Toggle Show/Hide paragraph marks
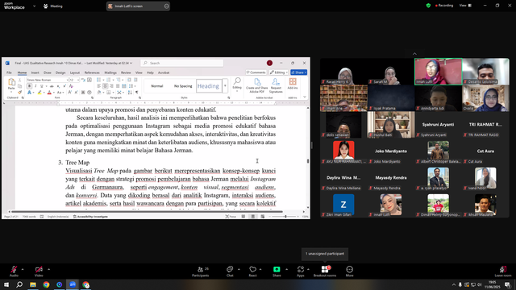 pos(137,93)
